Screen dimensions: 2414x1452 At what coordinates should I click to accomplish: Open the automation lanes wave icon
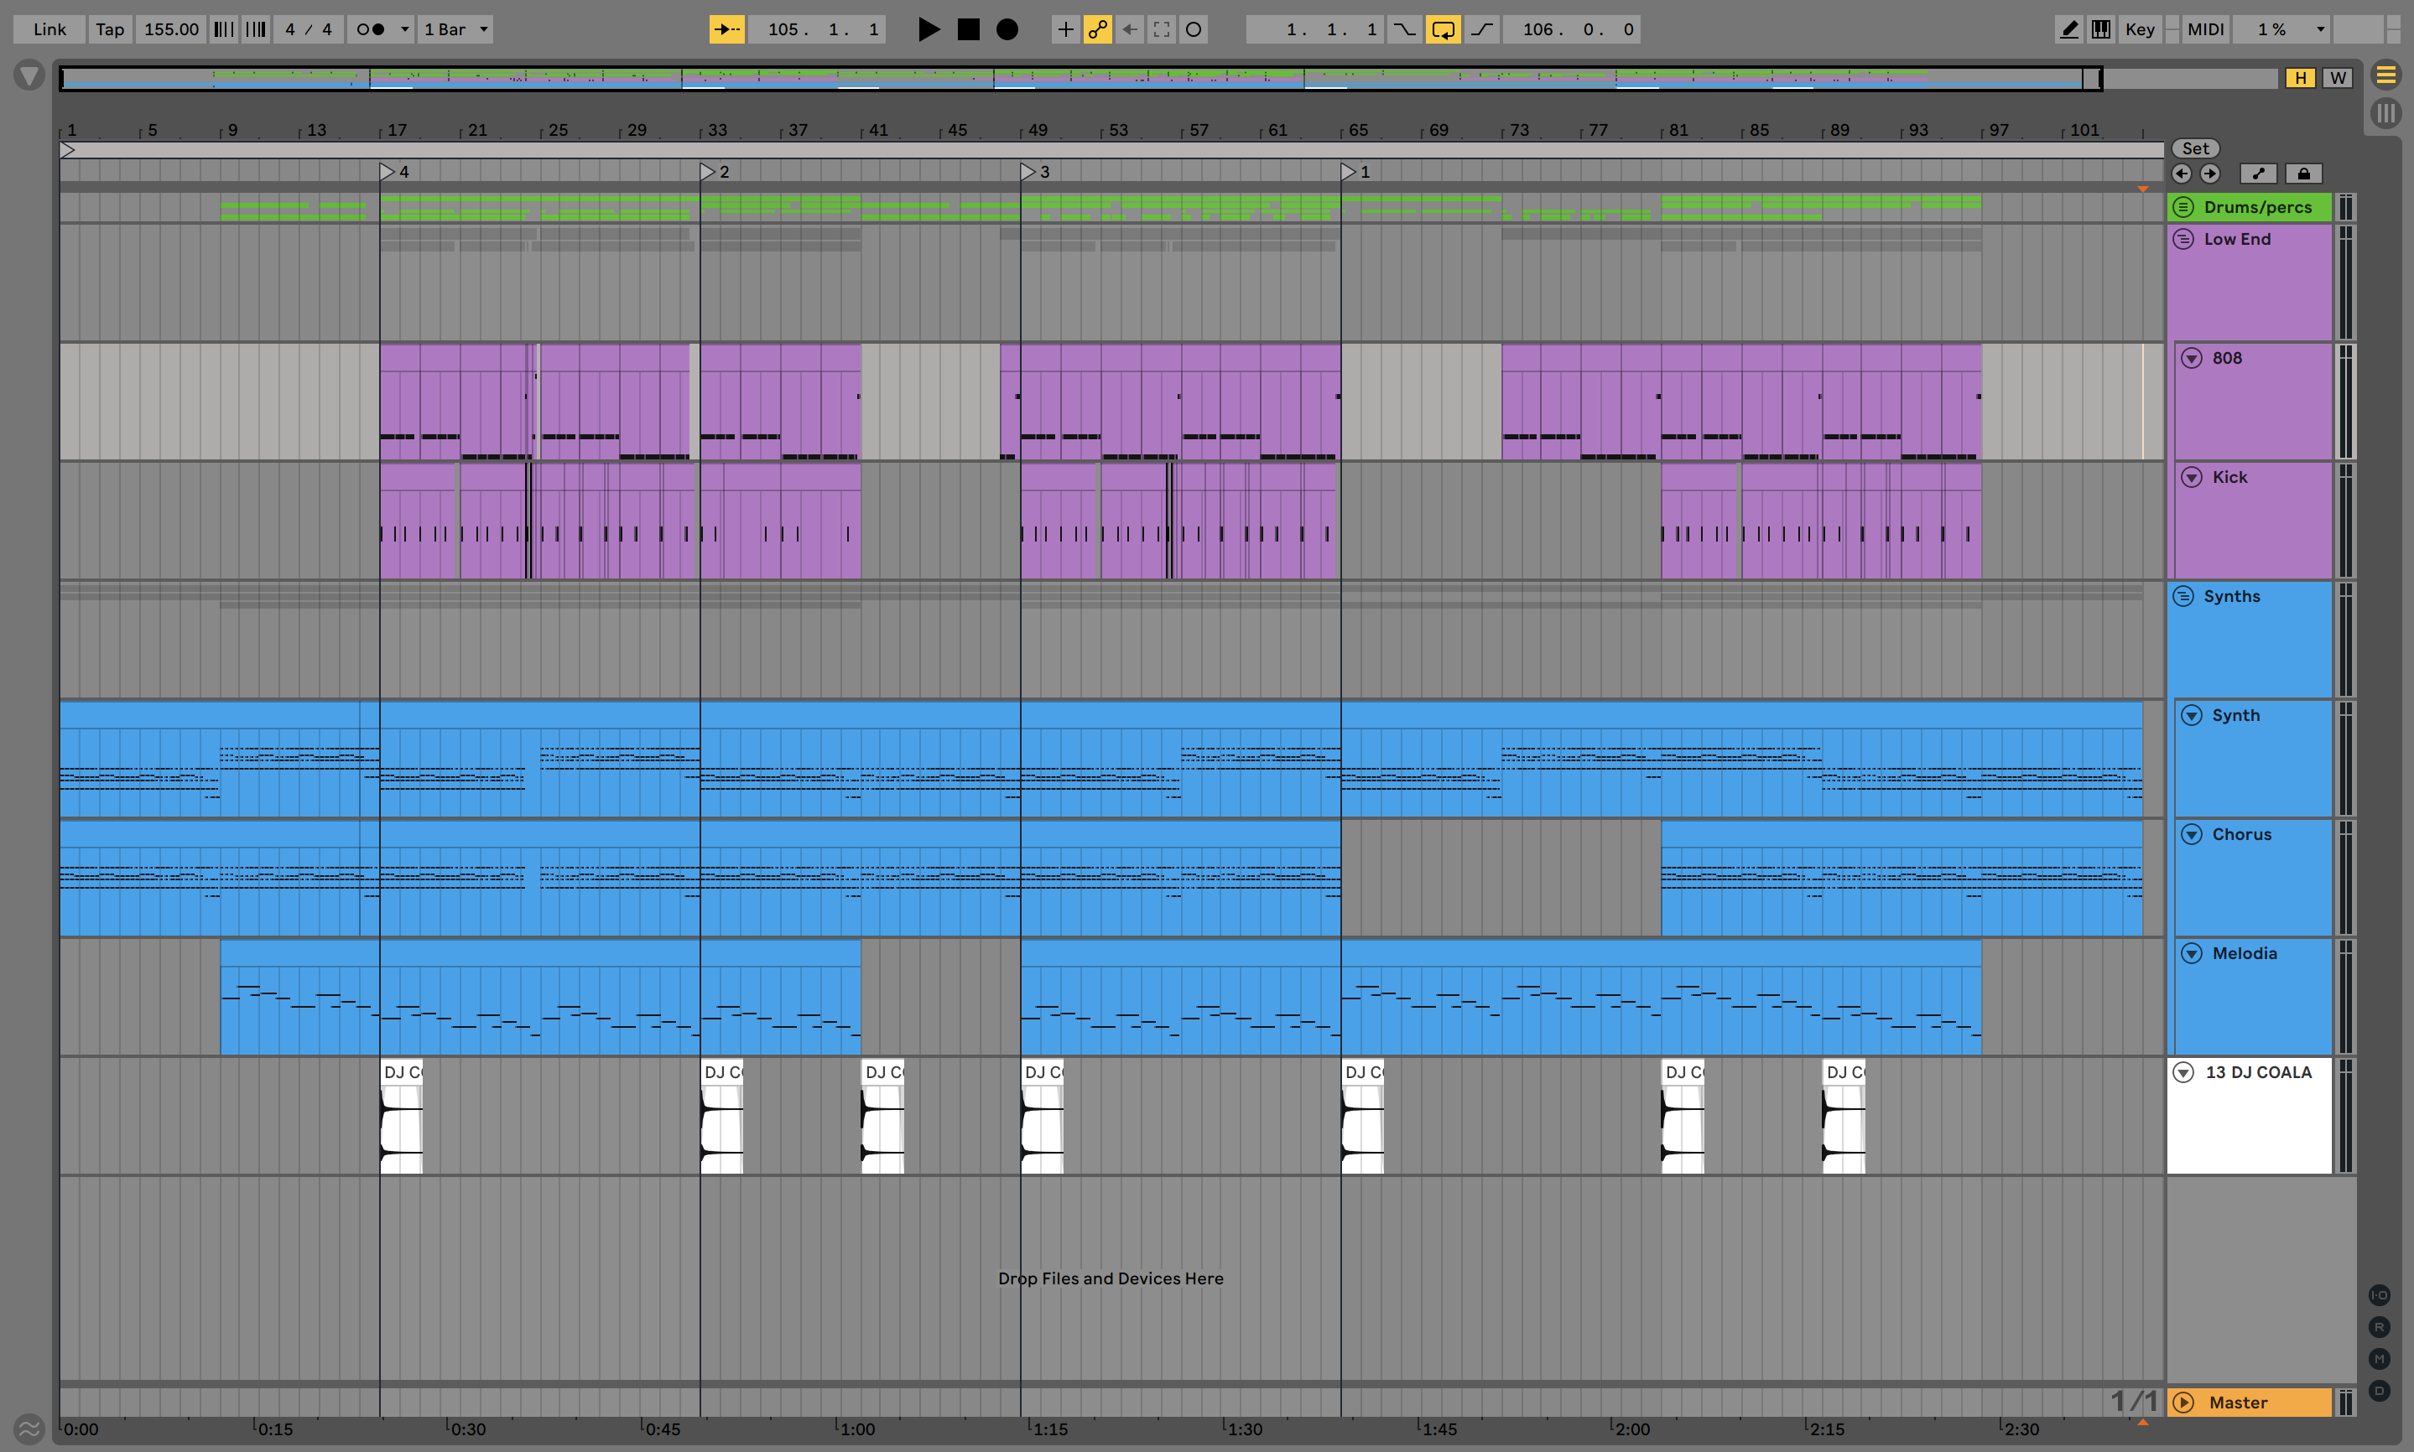[29, 1429]
